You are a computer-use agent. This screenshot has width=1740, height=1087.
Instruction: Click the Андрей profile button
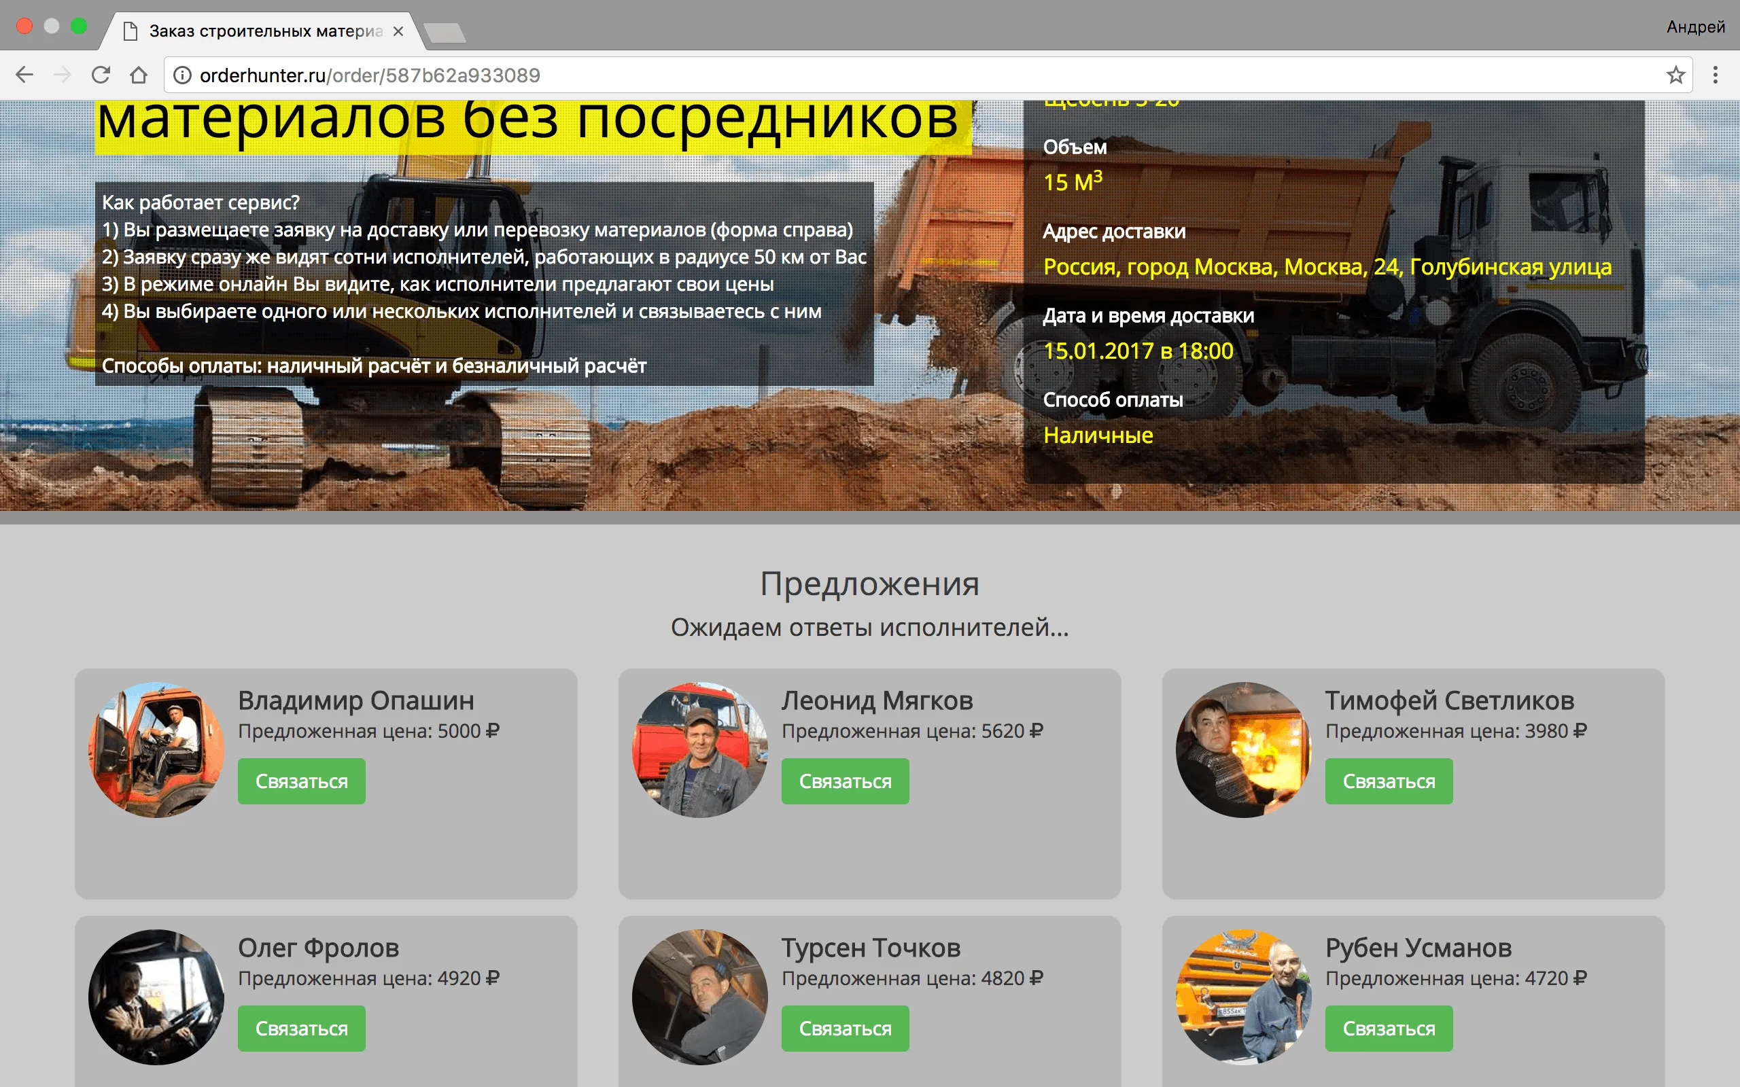click(1695, 27)
